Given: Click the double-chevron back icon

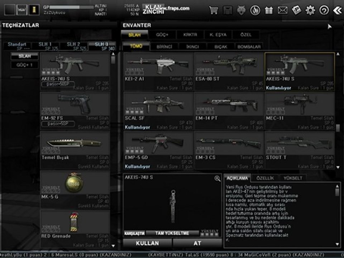Looking at the screenshot, I should (x=338, y=10).
